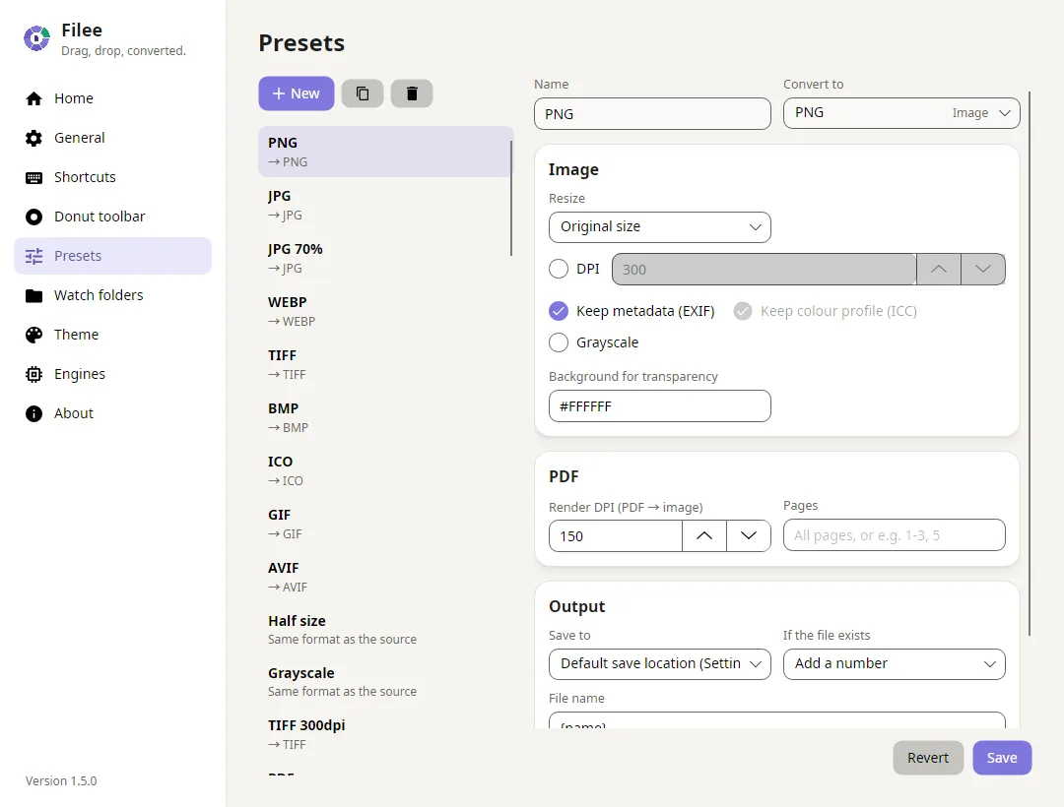Increase the DPI 300 value arrow

point(939,269)
